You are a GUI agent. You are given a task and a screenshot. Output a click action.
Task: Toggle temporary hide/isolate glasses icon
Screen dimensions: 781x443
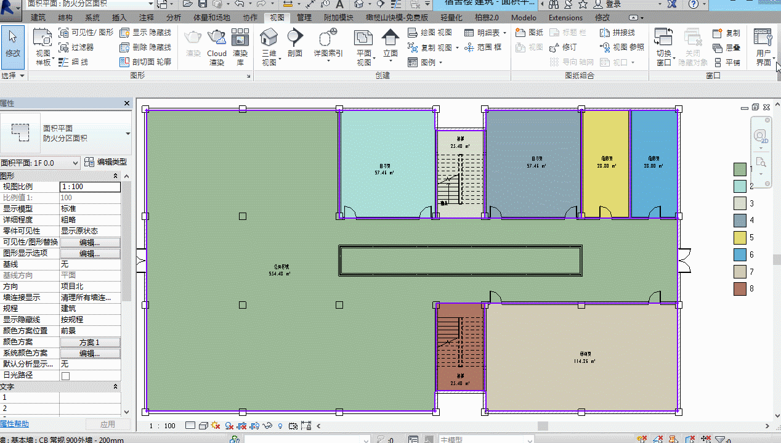point(267,426)
